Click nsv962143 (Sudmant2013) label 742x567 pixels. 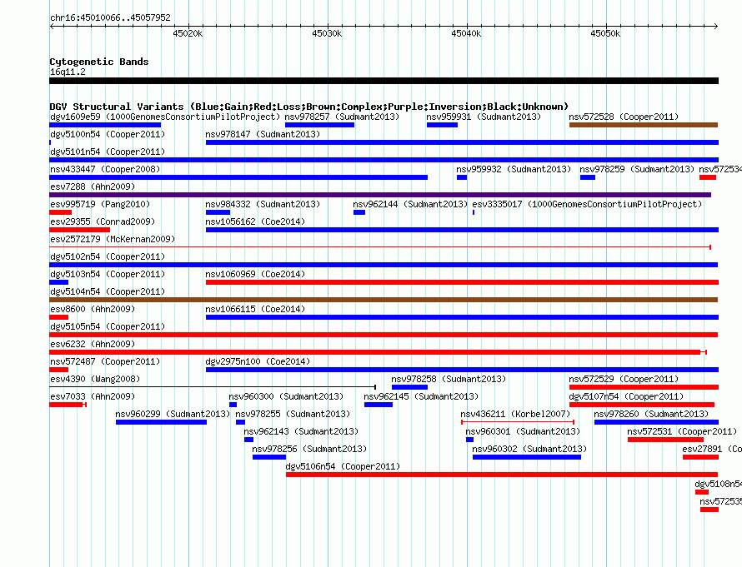301,431
